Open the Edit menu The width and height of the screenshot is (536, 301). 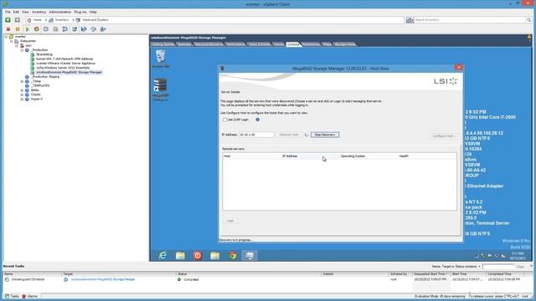(x=16, y=12)
